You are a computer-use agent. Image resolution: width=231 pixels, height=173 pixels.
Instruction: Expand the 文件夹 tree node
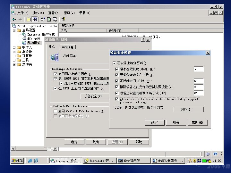14,64
